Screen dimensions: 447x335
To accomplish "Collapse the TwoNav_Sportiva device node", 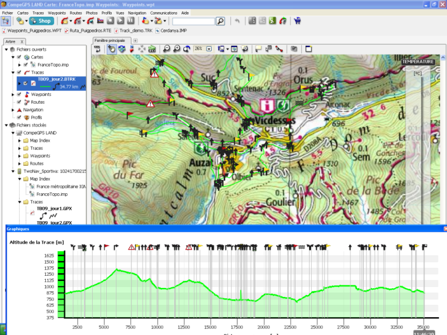I will point(13,171).
